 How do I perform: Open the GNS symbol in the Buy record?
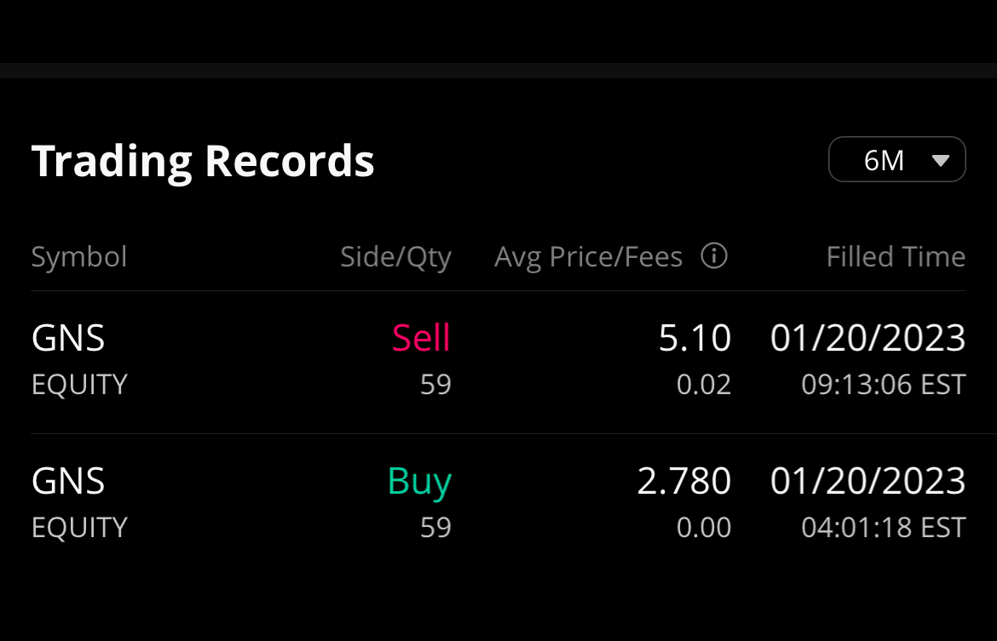[x=68, y=482]
